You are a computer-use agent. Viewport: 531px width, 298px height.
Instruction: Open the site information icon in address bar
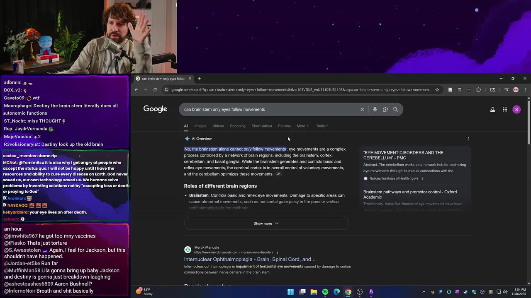click(166, 90)
